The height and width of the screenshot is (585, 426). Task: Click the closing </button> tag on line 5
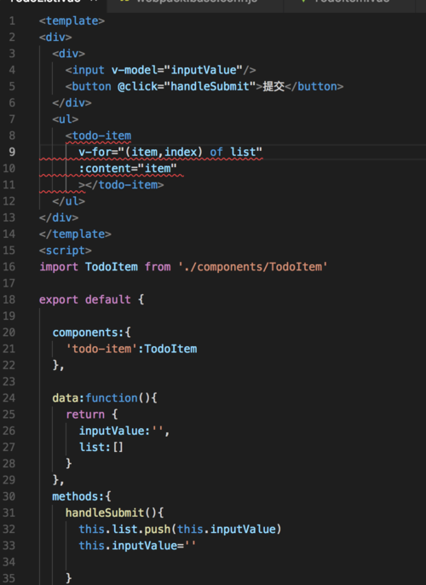click(x=314, y=87)
